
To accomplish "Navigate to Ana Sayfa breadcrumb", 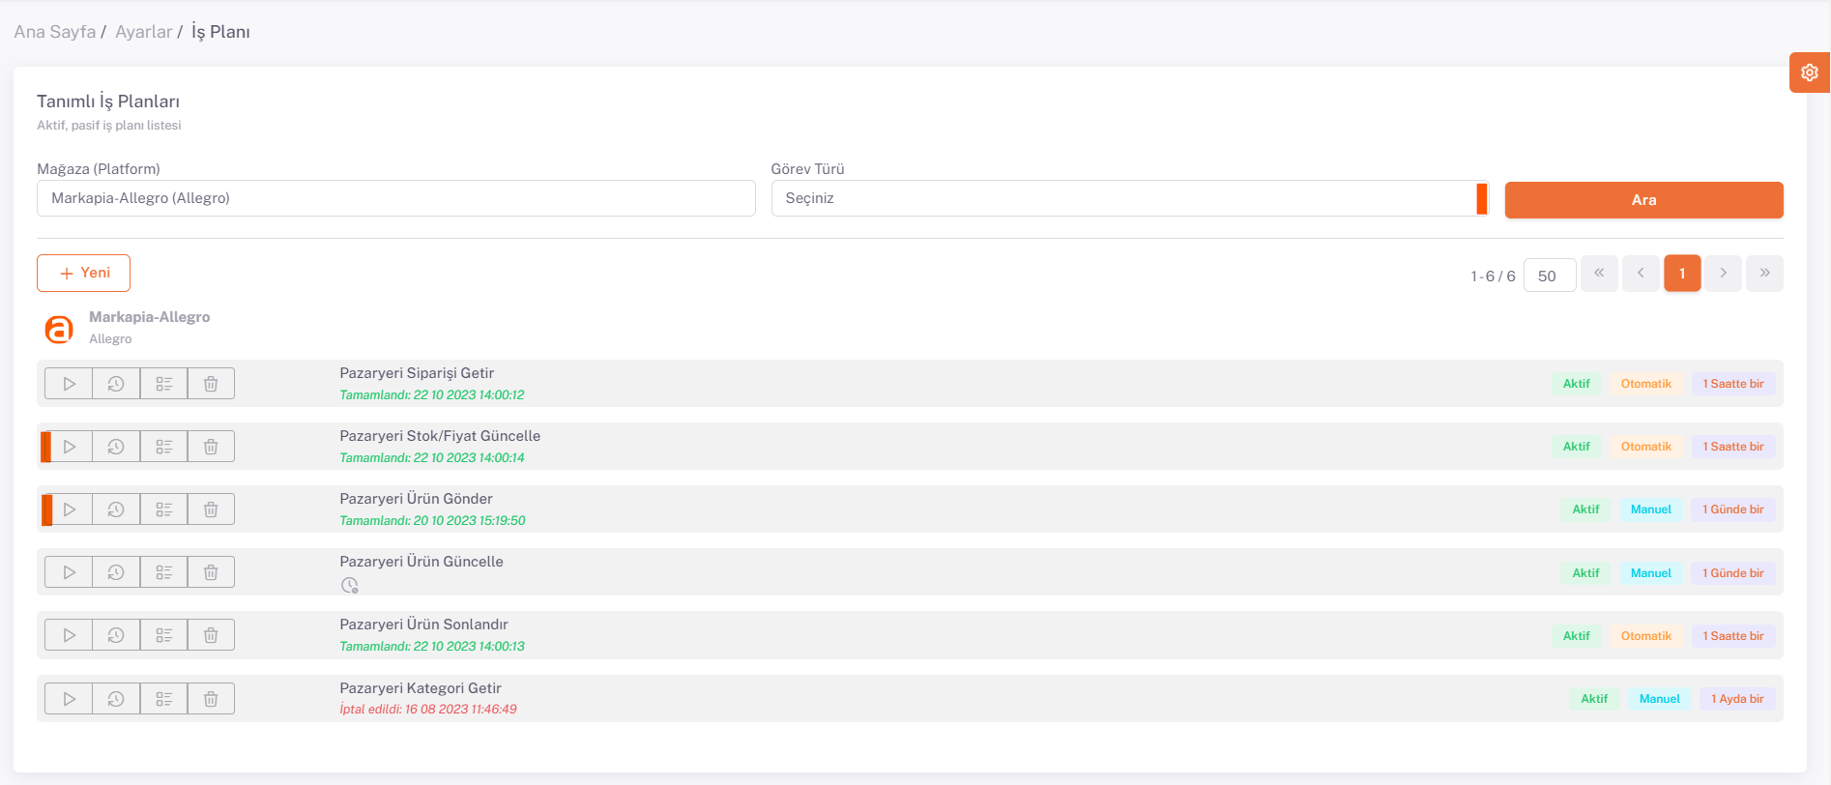I will pos(55,32).
